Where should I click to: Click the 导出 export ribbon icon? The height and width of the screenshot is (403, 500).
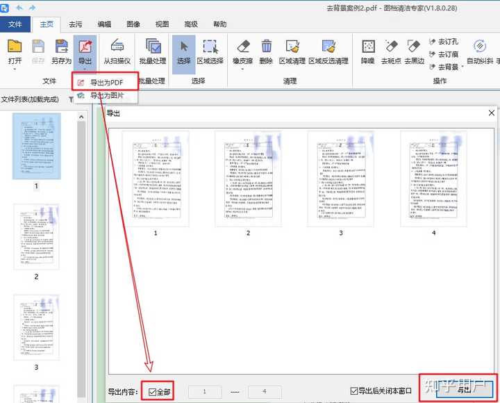(85, 47)
